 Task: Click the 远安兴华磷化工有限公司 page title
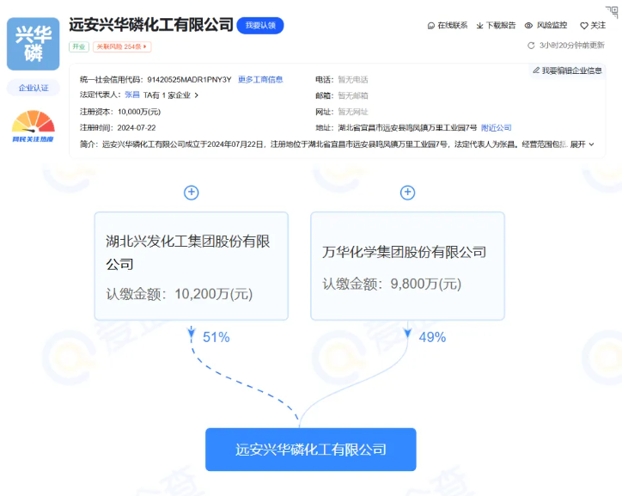point(151,25)
